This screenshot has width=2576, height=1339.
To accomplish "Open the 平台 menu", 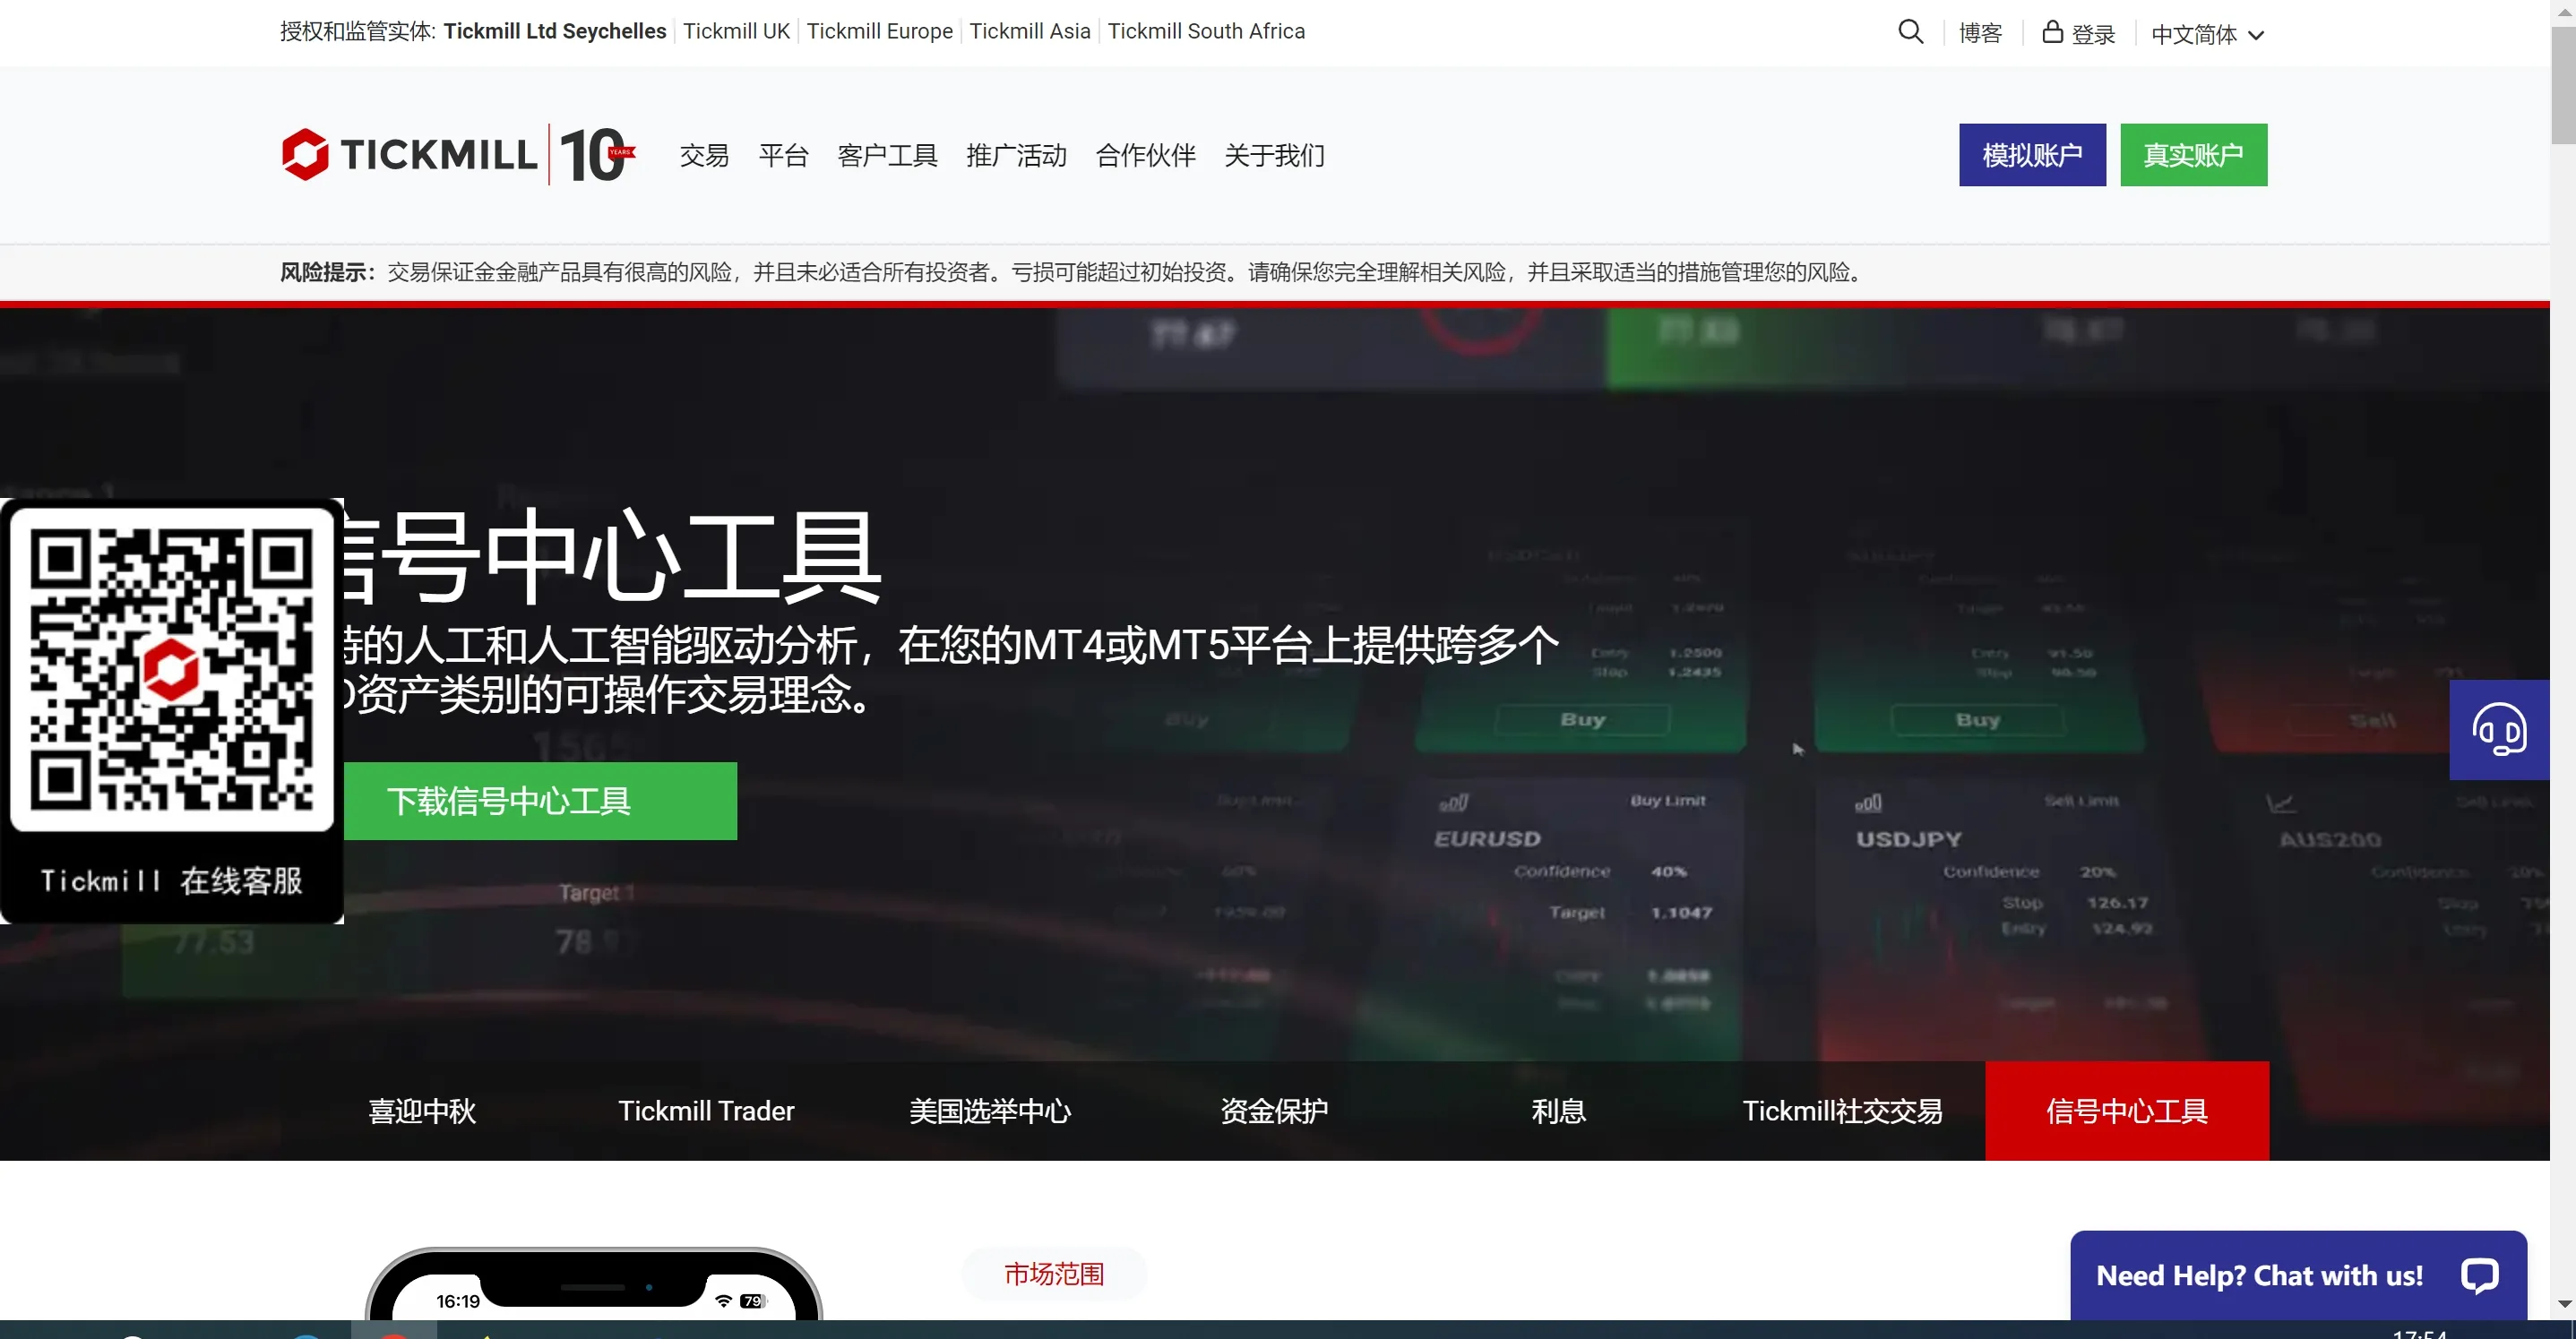I will click(x=783, y=156).
